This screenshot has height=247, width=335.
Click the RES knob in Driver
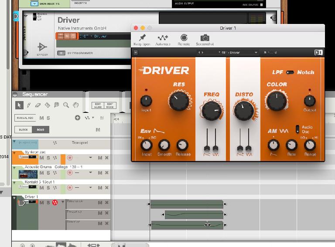click(x=179, y=102)
